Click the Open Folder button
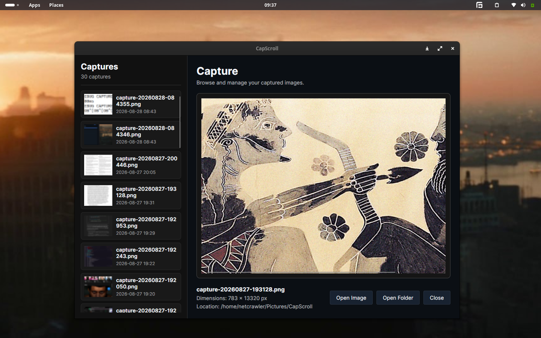Image resolution: width=541 pixels, height=338 pixels. [398, 298]
